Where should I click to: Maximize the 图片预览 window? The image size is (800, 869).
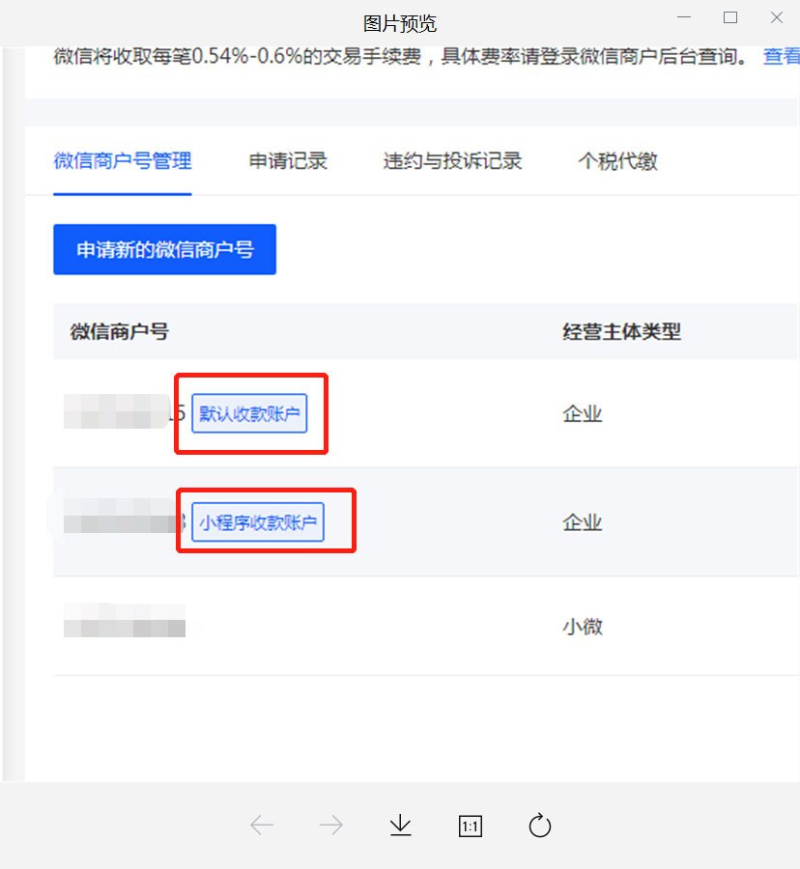[730, 17]
